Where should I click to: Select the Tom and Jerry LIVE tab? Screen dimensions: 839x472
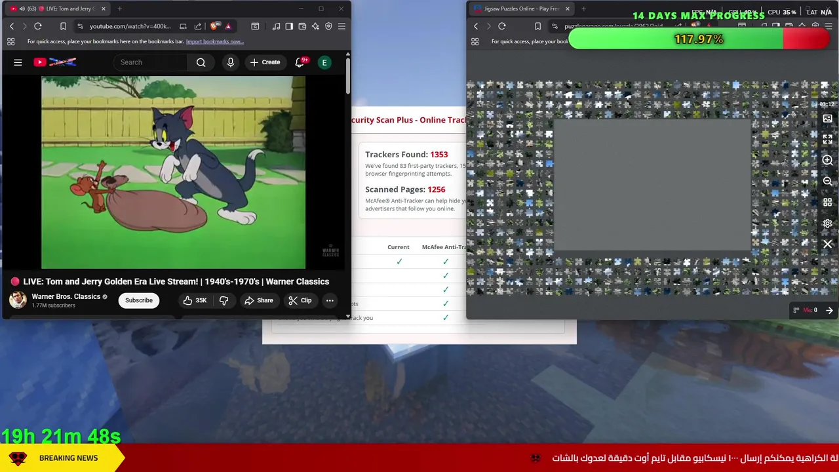[58, 9]
